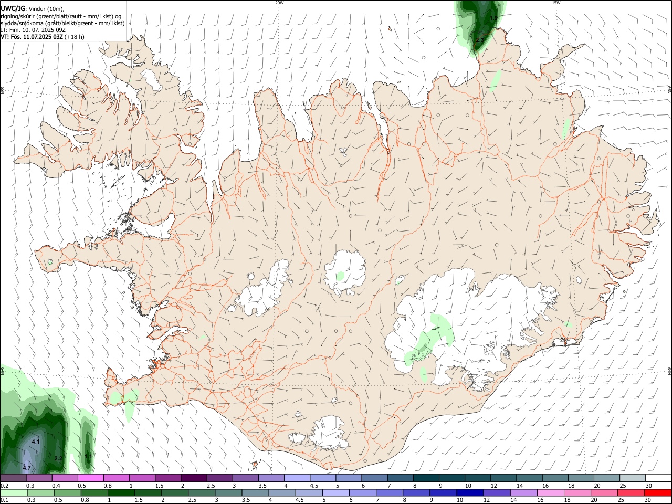Click the 'IT: Fim. 10. 07. 2025 09Z' line
672x504 pixels.
[x=33, y=30]
